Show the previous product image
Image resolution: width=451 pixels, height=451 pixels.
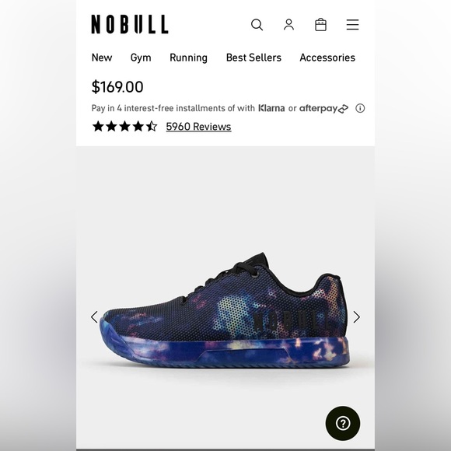(x=94, y=317)
